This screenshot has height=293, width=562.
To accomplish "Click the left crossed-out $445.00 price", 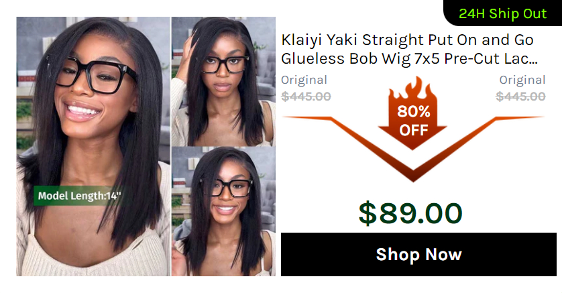I will 306,97.
